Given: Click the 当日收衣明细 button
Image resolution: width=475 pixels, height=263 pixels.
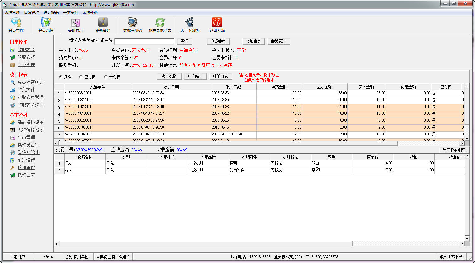Looking at the screenshot, I should (x=454, y=150).
